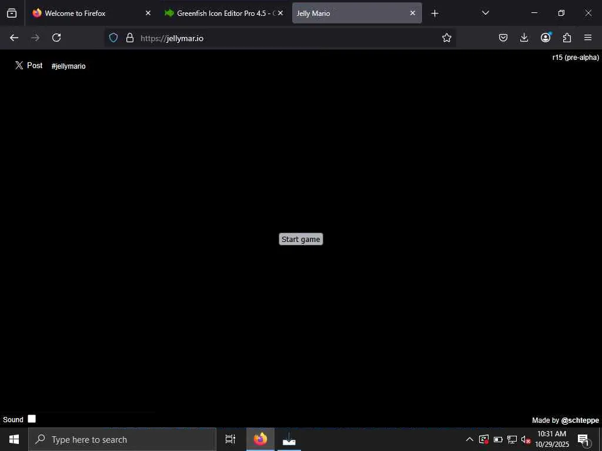Screen dimensions: 602x451
Task: Open Firefox View
Action: tap(12, 14)
